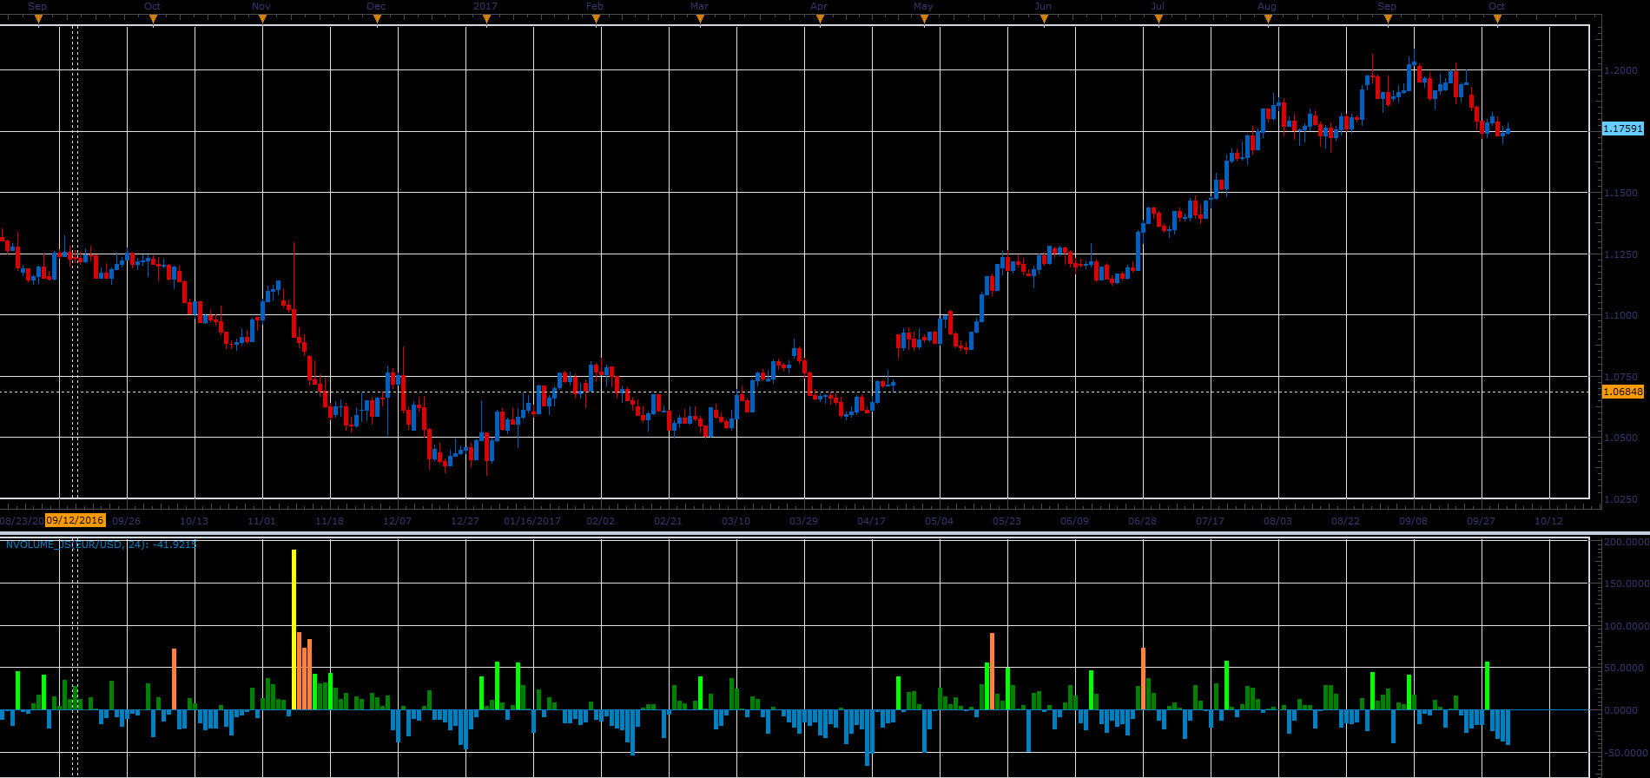1650x778 pixels.
Task: Click price axis value 1.1500
Action: (x=1620, y=193)
